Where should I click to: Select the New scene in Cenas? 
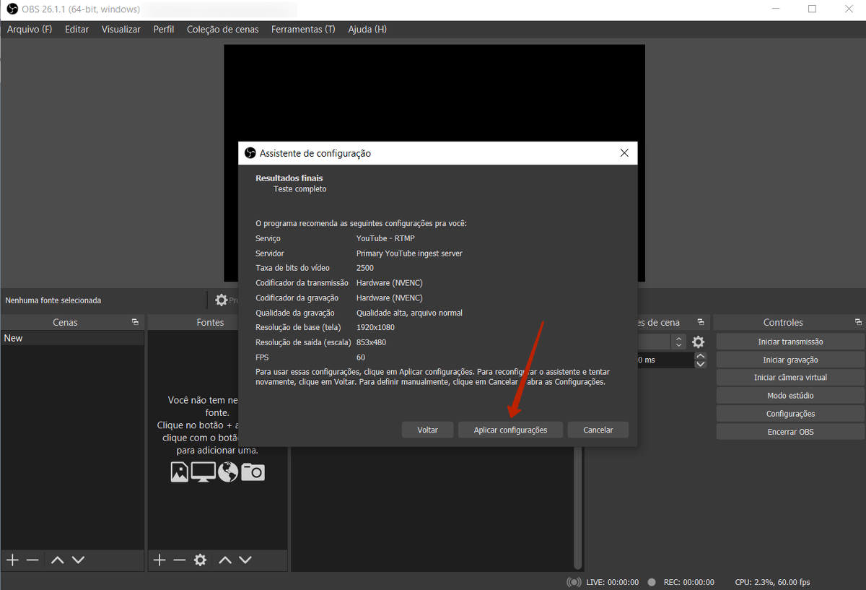coord(72,338)
